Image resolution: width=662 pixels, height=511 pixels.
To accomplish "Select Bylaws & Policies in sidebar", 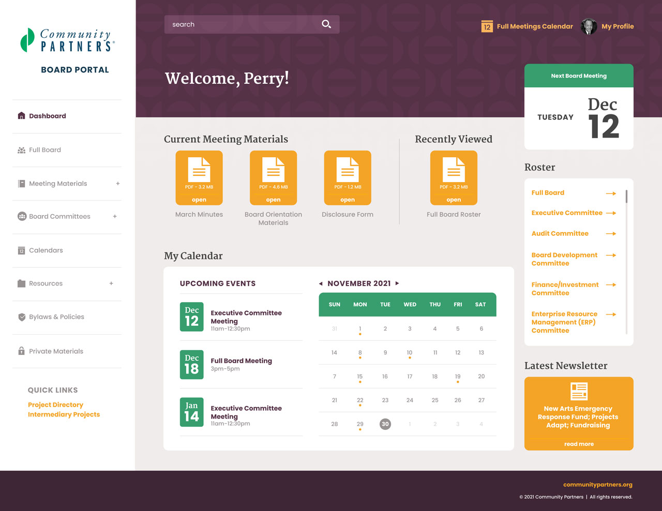I will 56,317.
